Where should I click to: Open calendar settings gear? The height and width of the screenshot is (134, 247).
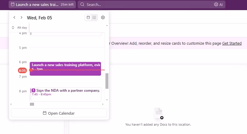pos(103,18)
